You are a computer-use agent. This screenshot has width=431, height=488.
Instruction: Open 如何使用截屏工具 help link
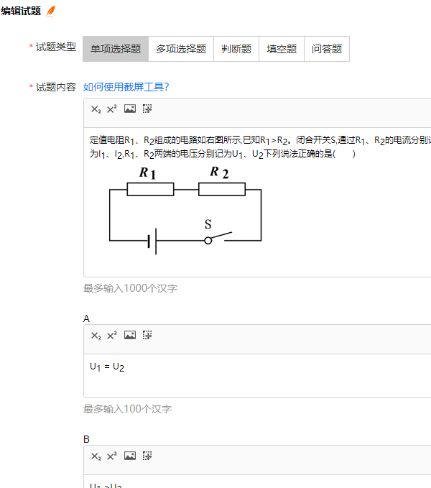coord(126,87)
